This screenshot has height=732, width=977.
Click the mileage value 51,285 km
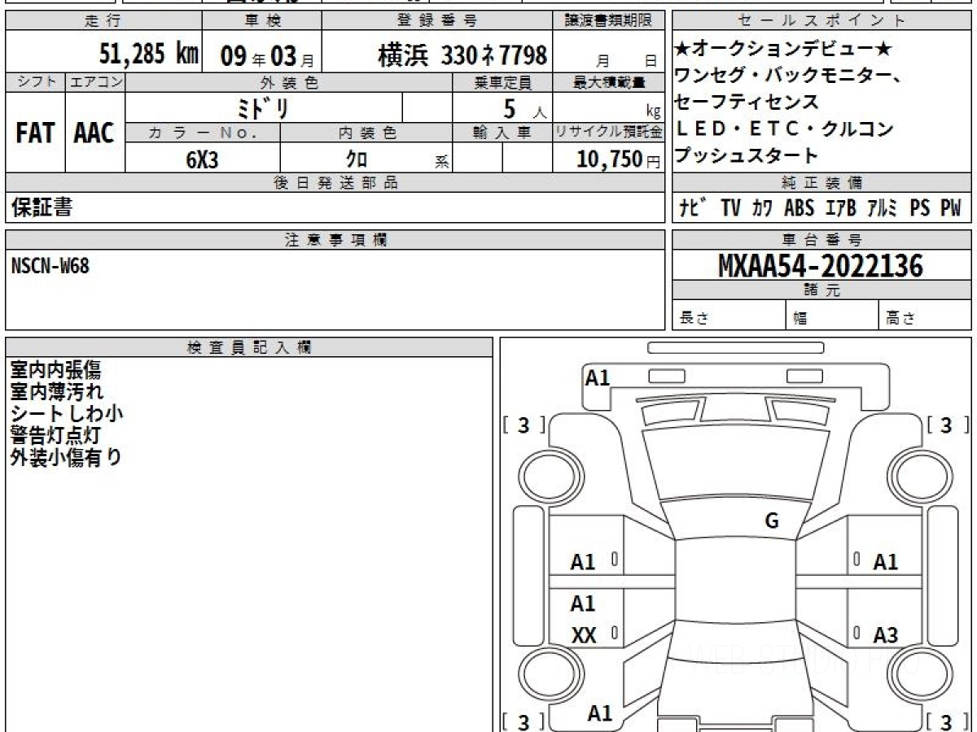(149, 54)
